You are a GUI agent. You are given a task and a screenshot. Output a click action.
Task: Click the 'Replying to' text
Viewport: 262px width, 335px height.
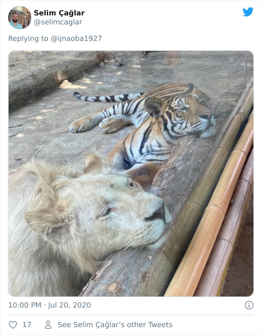28,38
